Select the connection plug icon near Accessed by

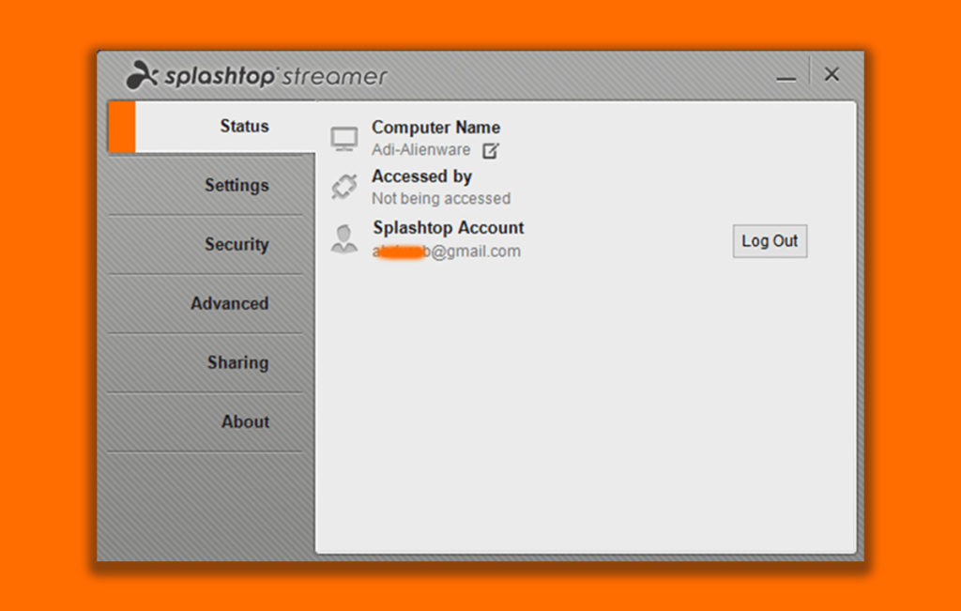tap(344, 186)
